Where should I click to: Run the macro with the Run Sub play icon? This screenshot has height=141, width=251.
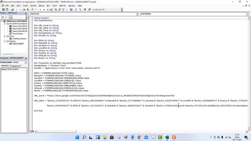(40, 9)
